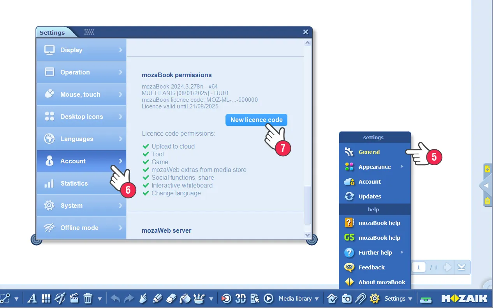The image size is (493, 308).
Task: Select the eraser tool
Action: (171, 299)
